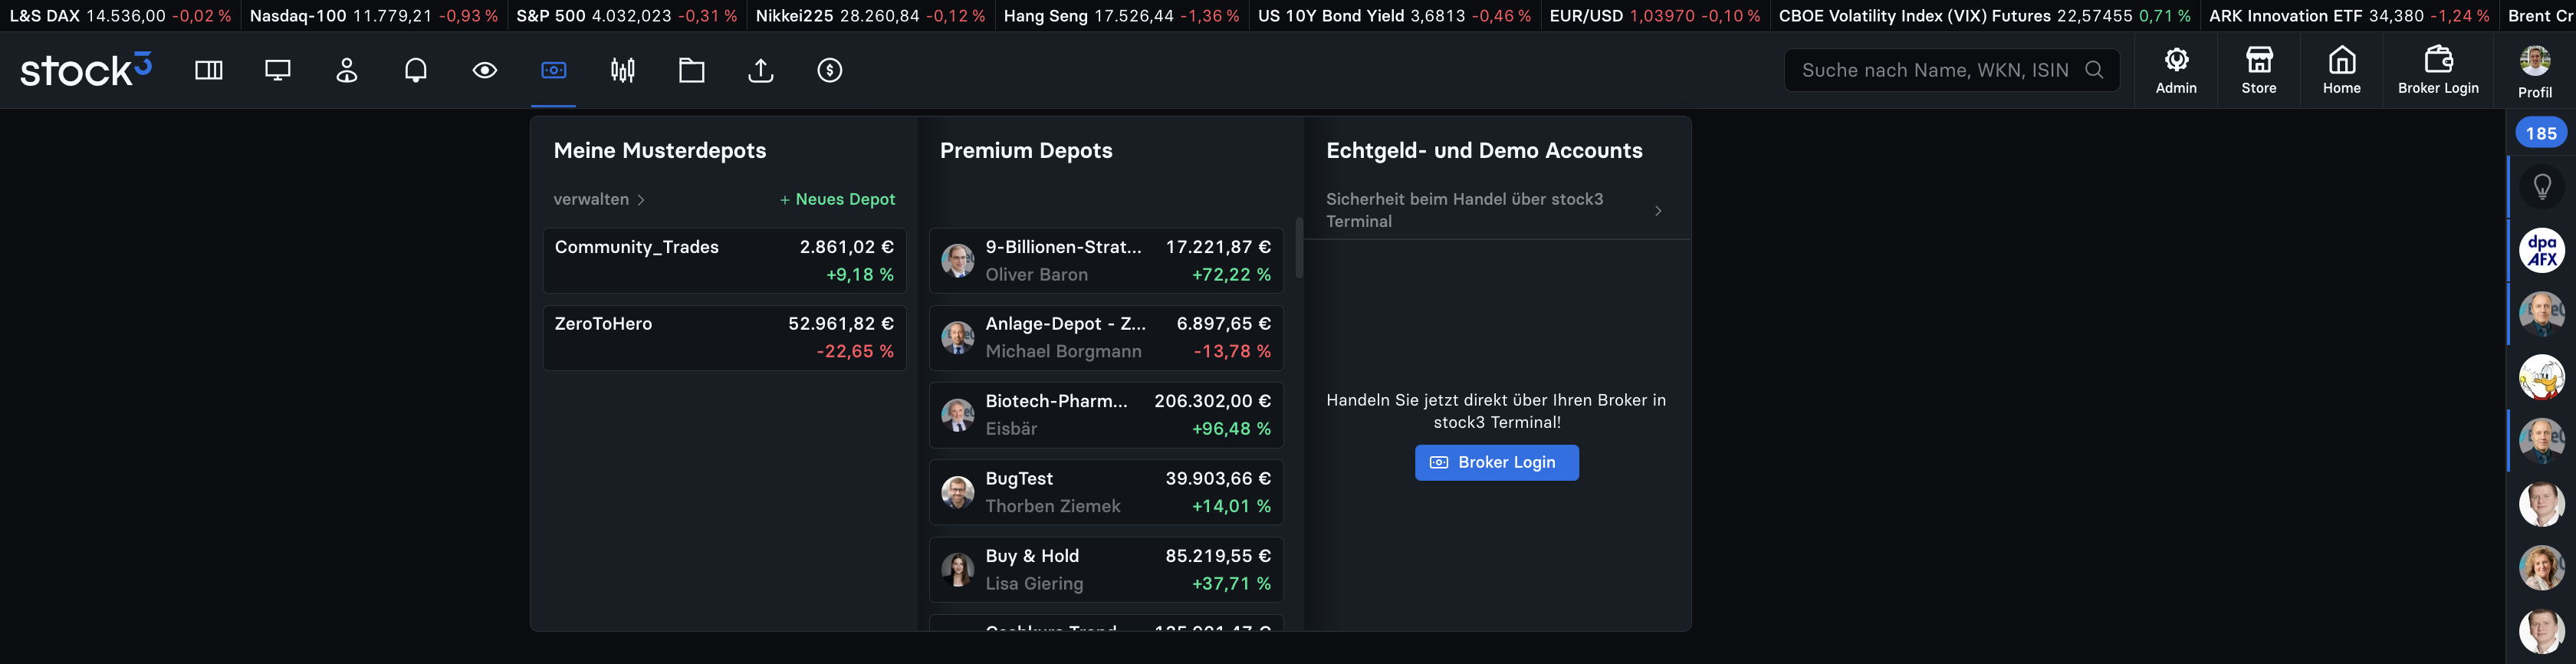The width and height of the screenshot is (2576, 664).
Task: Open the dollar coin icon in toolbar
Action: [830, 70]
